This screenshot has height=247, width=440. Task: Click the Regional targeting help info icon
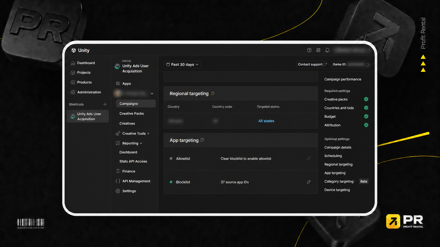[213, 93]
